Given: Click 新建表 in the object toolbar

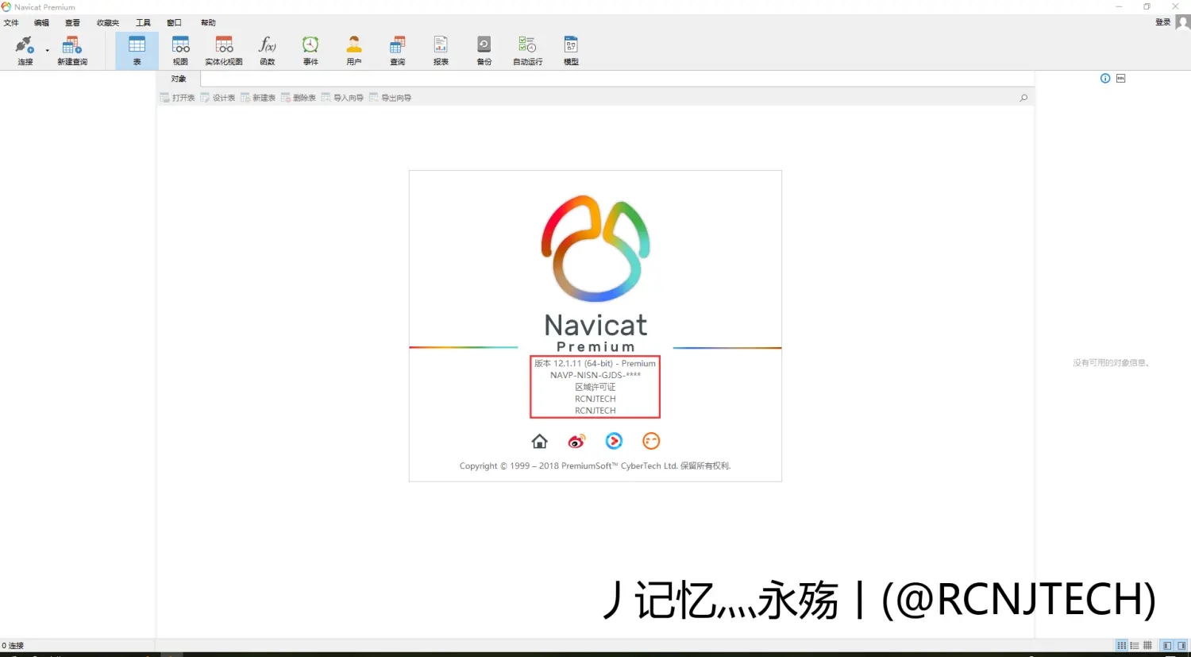Looking at the screenshot, I should click(258, 98).
